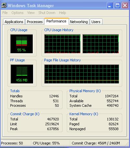Click the resize grip in status bar corner
This screenshot has width=130, height=148.
coord(126,144)
